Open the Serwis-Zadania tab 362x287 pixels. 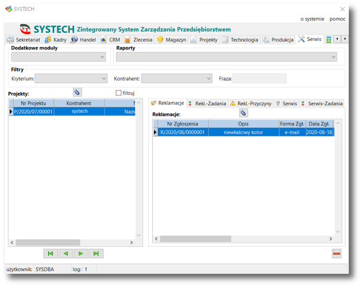(322, 104)
